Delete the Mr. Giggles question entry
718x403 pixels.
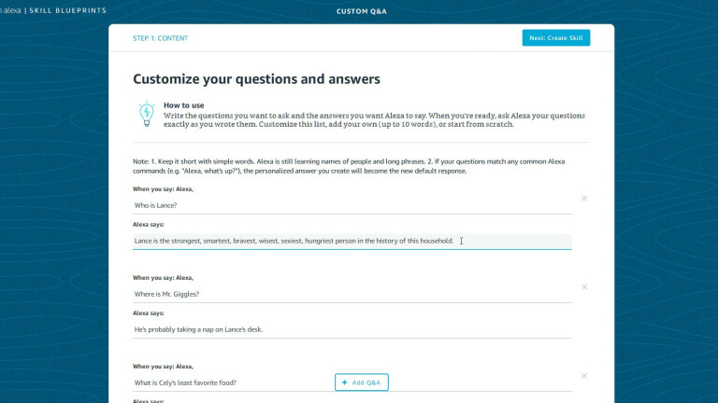tap(584, 287)
